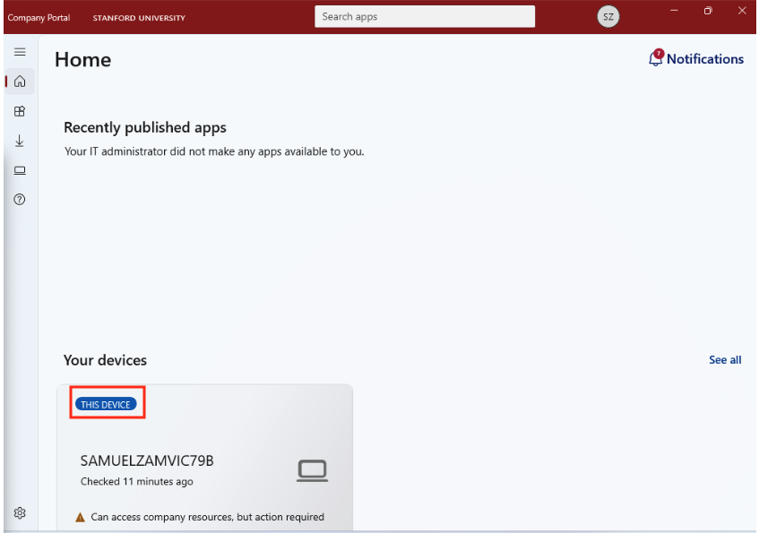The image size is (759, 533).
Task: Expand the Notifications panel
Action: 704,58
